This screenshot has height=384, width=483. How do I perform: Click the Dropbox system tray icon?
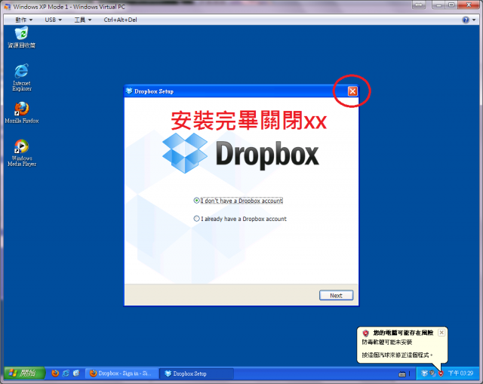pos(424,373)
